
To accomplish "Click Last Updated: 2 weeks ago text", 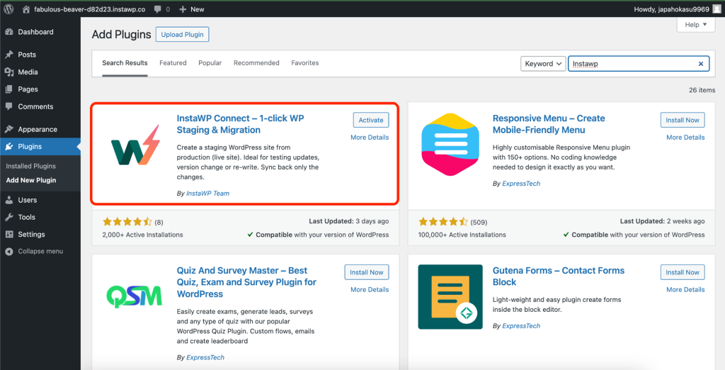I will pyautogui.click(x=662, y=221).
